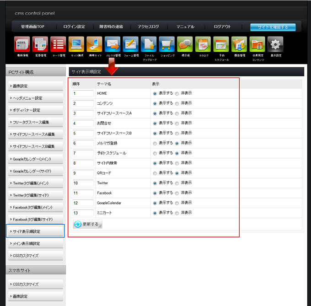Expand the ヘッダメニュー設定 sidebar item

35,98
